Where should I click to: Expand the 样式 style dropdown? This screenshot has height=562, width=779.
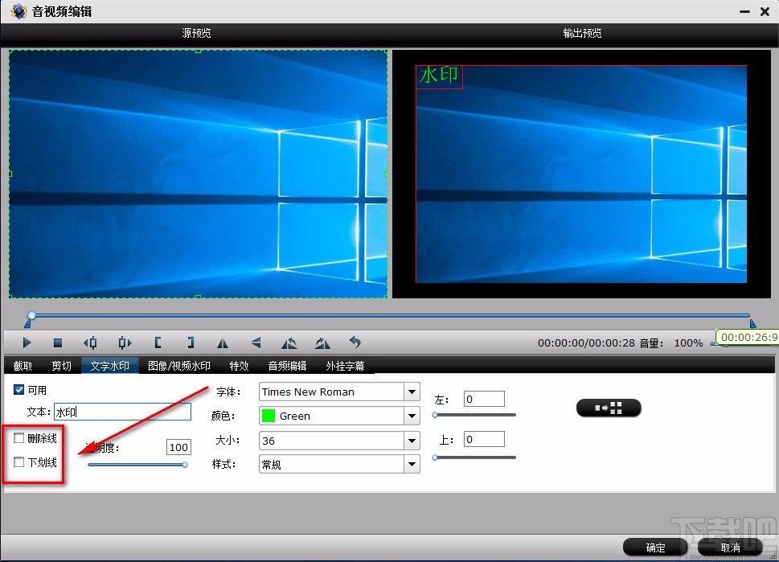pyautogui.click(x=410, y=465)
